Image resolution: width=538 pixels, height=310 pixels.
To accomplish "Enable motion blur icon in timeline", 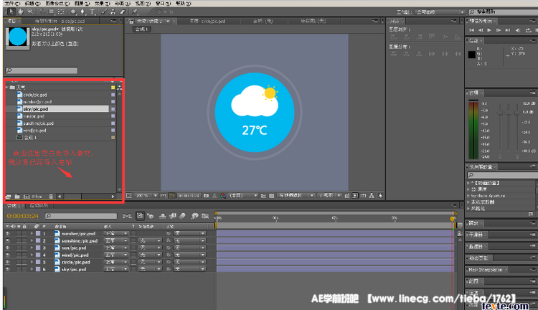I will [x=182, y=215].
